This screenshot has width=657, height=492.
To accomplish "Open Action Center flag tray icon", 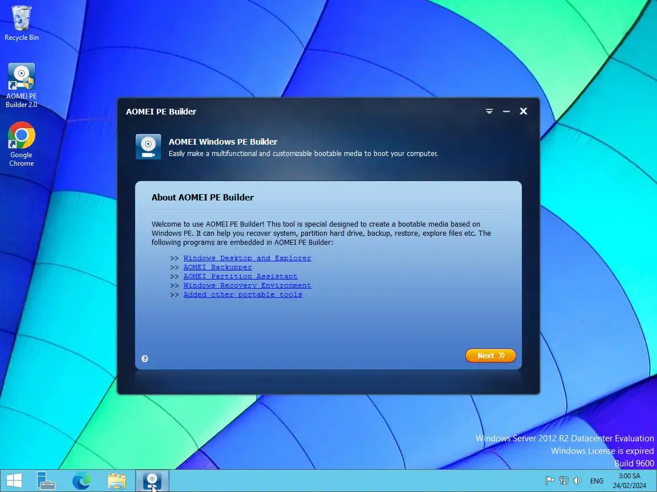I will [x=550, y=481].
